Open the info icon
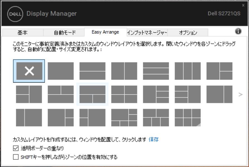This screenshot has height=167, width=249. (x=238, y=31)
